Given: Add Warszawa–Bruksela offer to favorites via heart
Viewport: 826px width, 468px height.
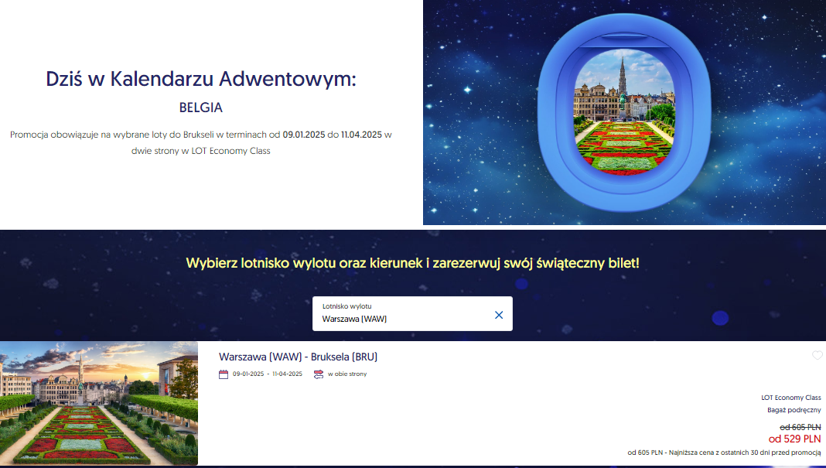Looking at the screenshot, I should tap(817, 355).
